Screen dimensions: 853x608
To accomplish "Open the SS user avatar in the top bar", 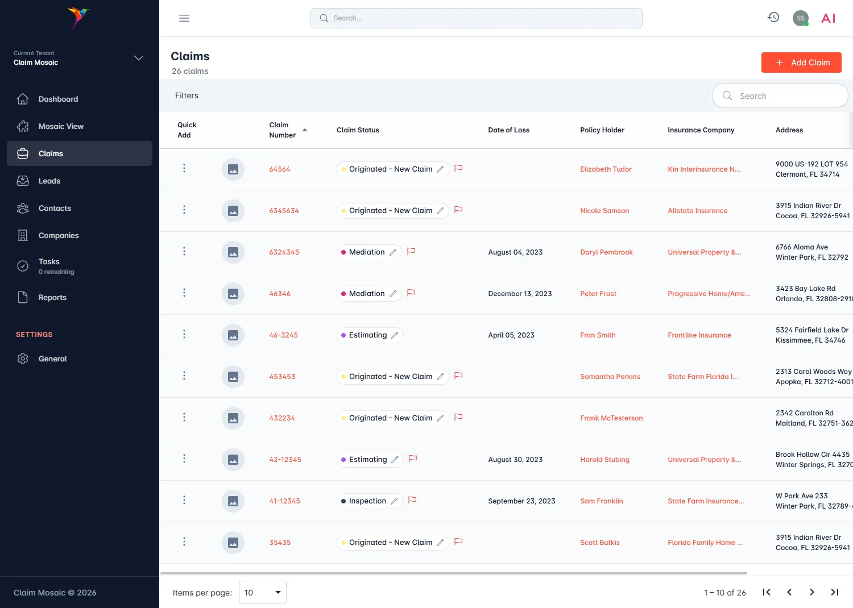I will (800, 18).
